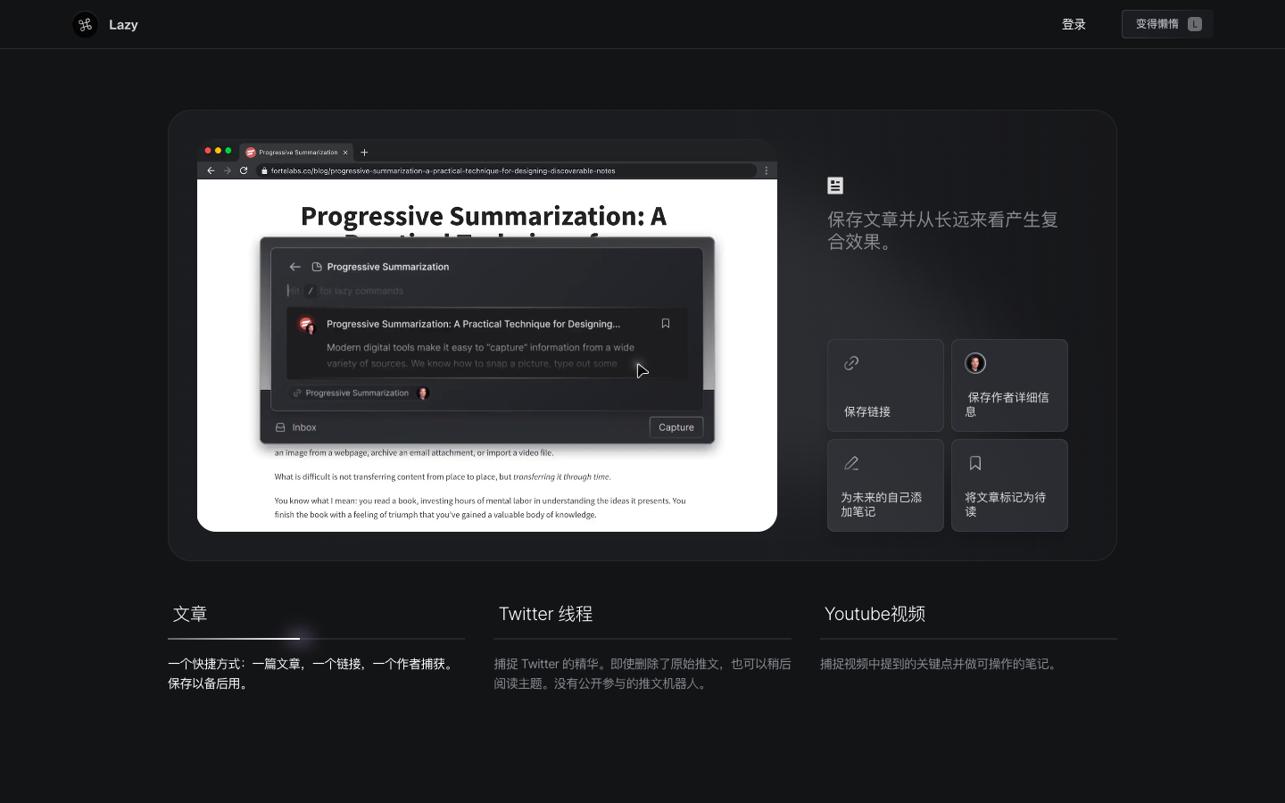Click the demo browser back arrow
1285x803 pixels.
click(211, 170)
